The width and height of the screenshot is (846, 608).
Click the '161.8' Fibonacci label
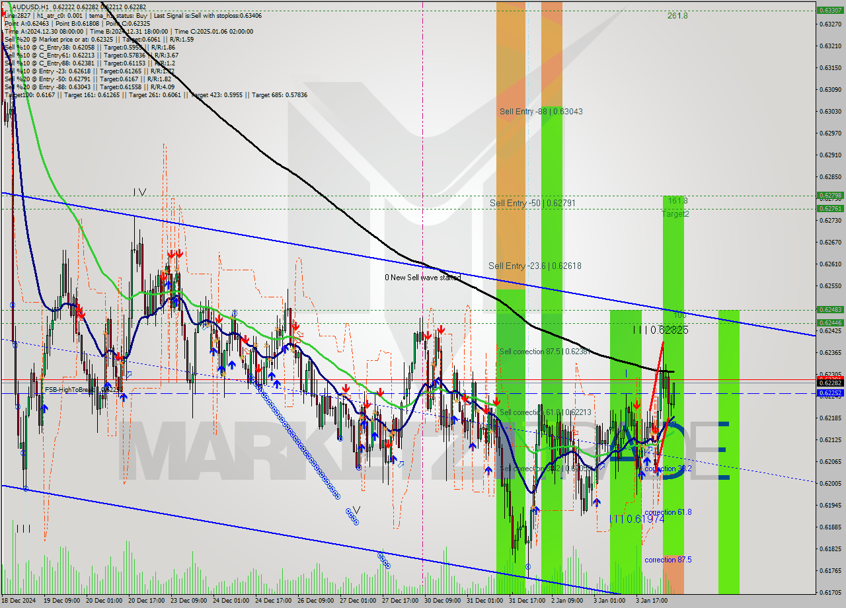677,201
